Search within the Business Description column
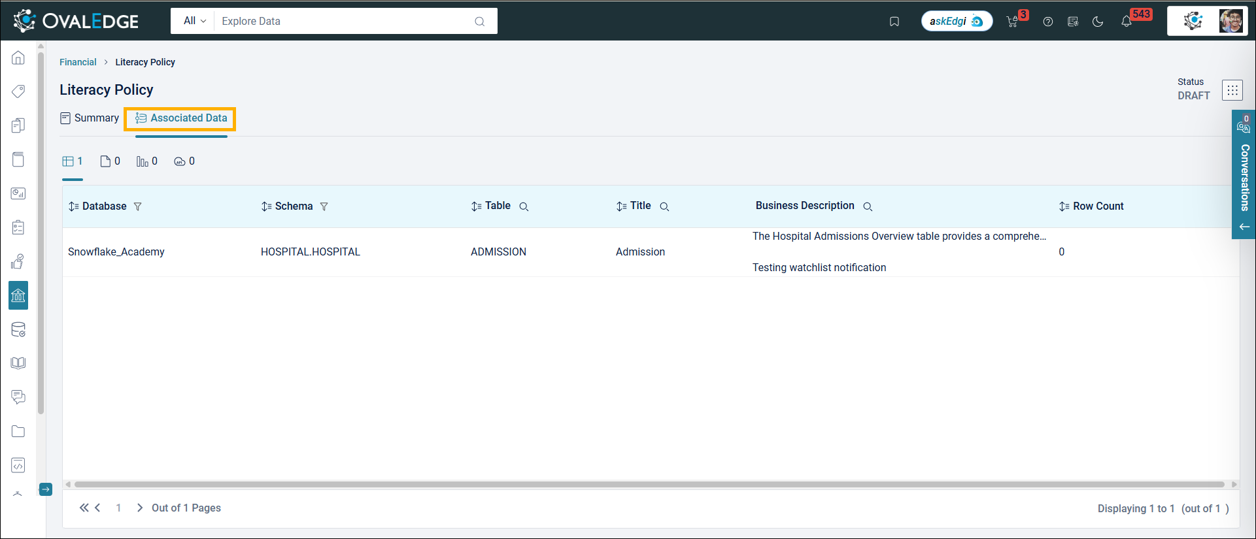Viewport: 1256px width, 539px height. tap(868, 206)
